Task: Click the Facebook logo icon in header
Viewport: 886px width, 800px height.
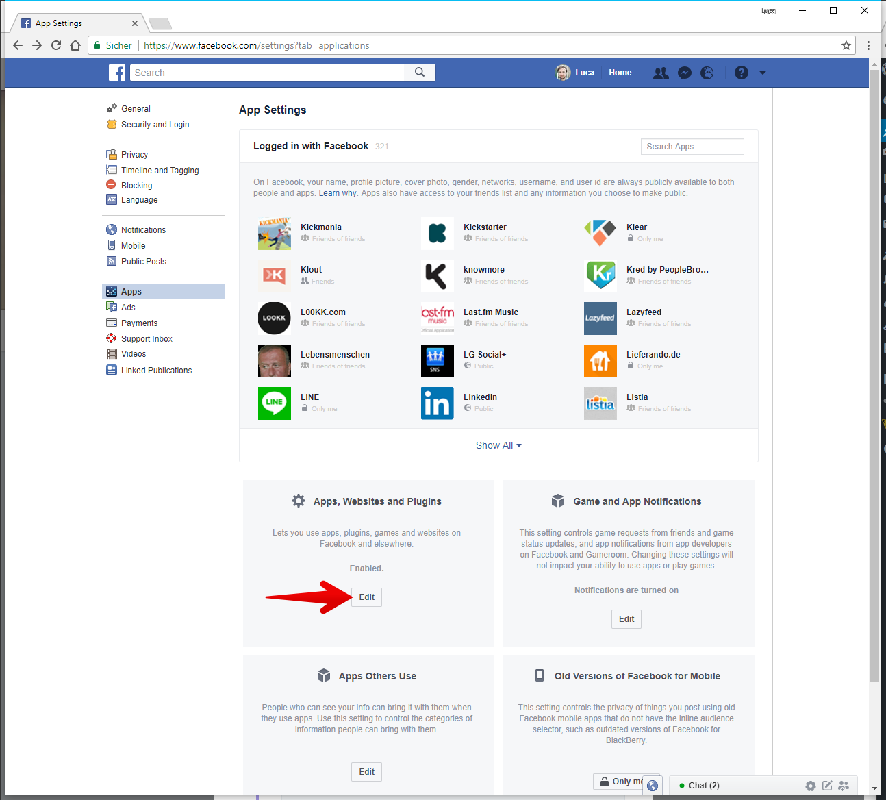Action: click(117, 73)
